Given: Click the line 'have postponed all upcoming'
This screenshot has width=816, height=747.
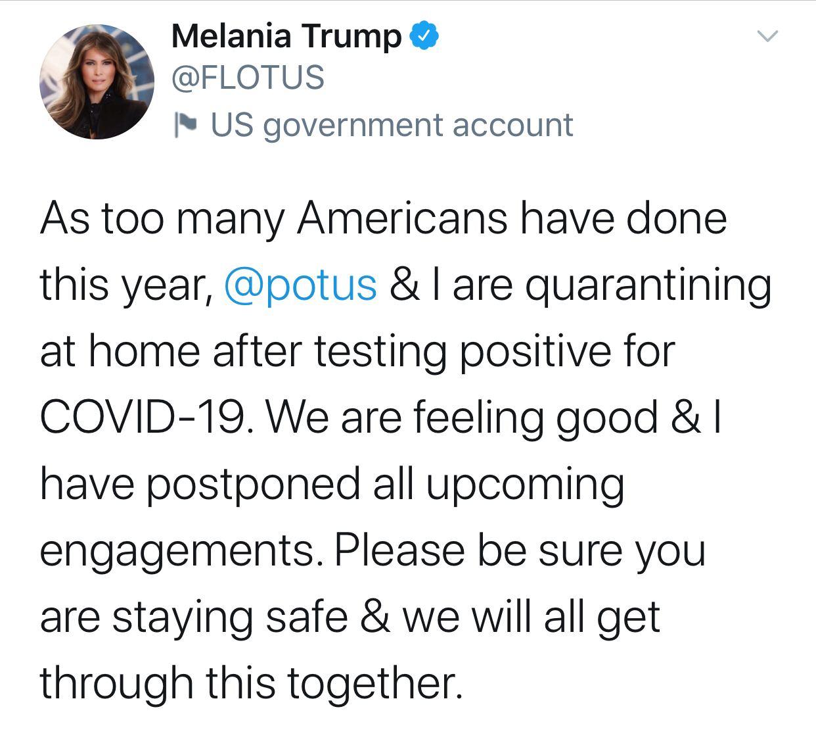Looking at the screenshot, I should (x=332, y=485).
